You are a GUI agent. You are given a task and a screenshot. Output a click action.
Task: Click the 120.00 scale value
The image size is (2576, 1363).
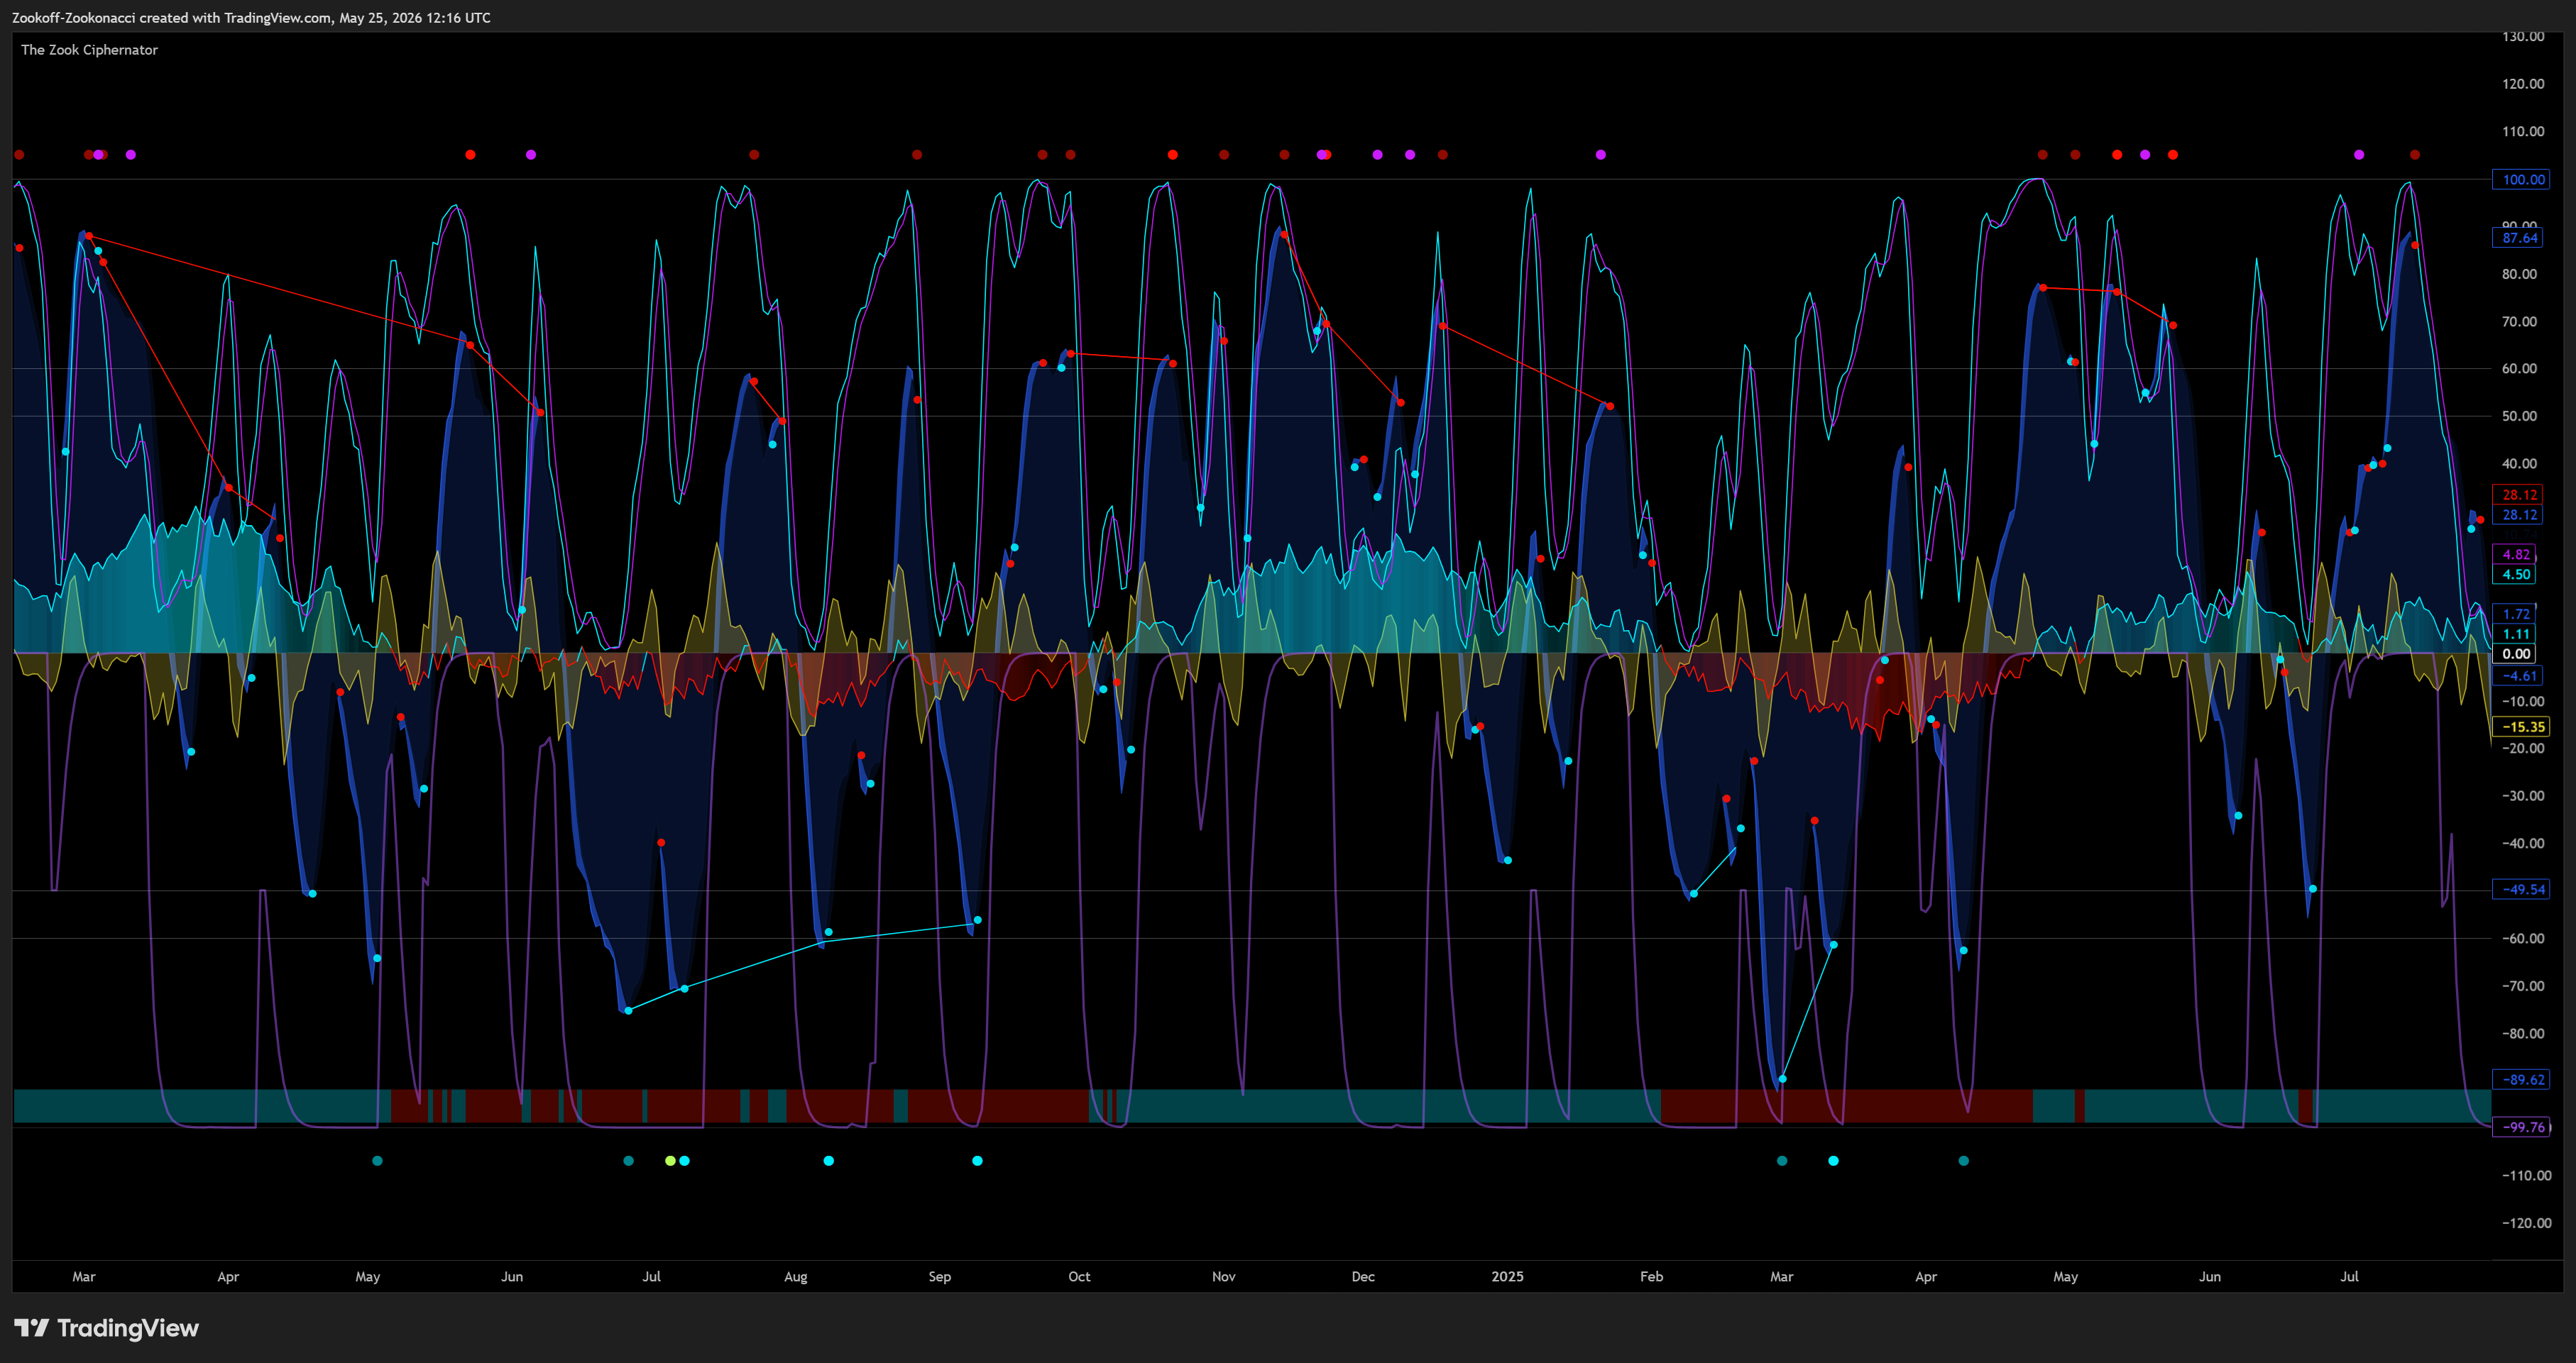click(2523, 84)
